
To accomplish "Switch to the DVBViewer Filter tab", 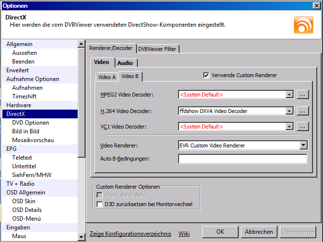I will click(x=158, y=49).
